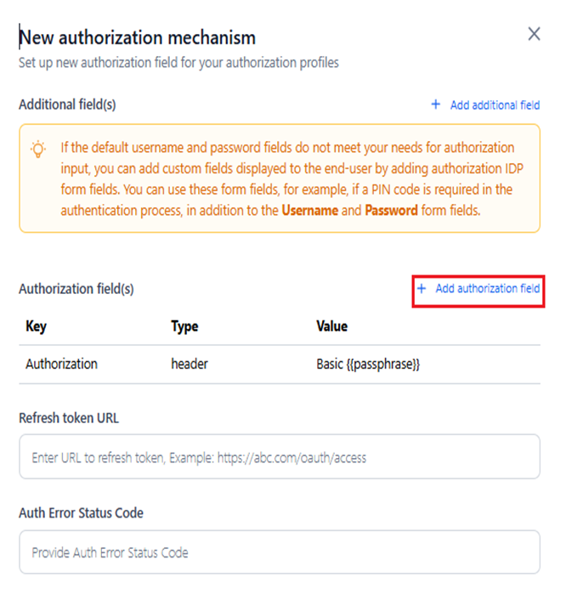Screen dimensions: 566x605
Task: Click the Auth Error Status Code label
Action: 81,513
